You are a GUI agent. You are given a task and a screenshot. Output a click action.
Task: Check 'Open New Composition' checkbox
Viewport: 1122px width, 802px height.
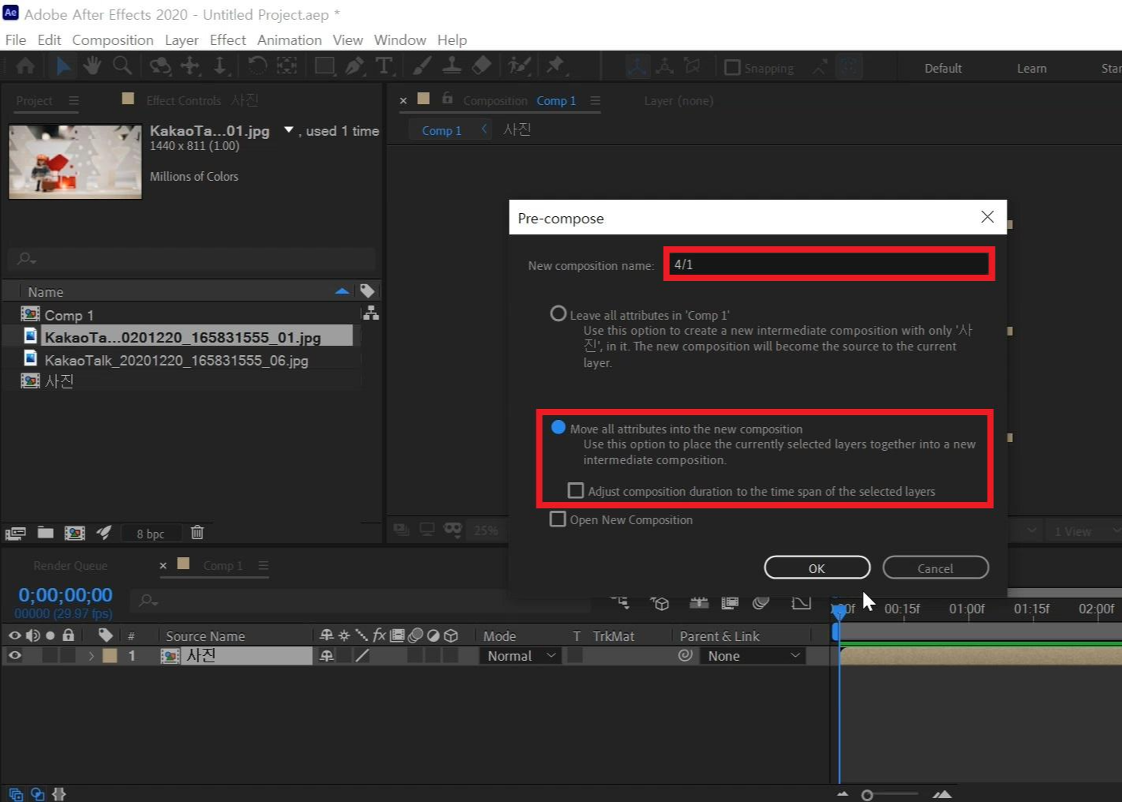pyautogui.click(x=558, y=519)
